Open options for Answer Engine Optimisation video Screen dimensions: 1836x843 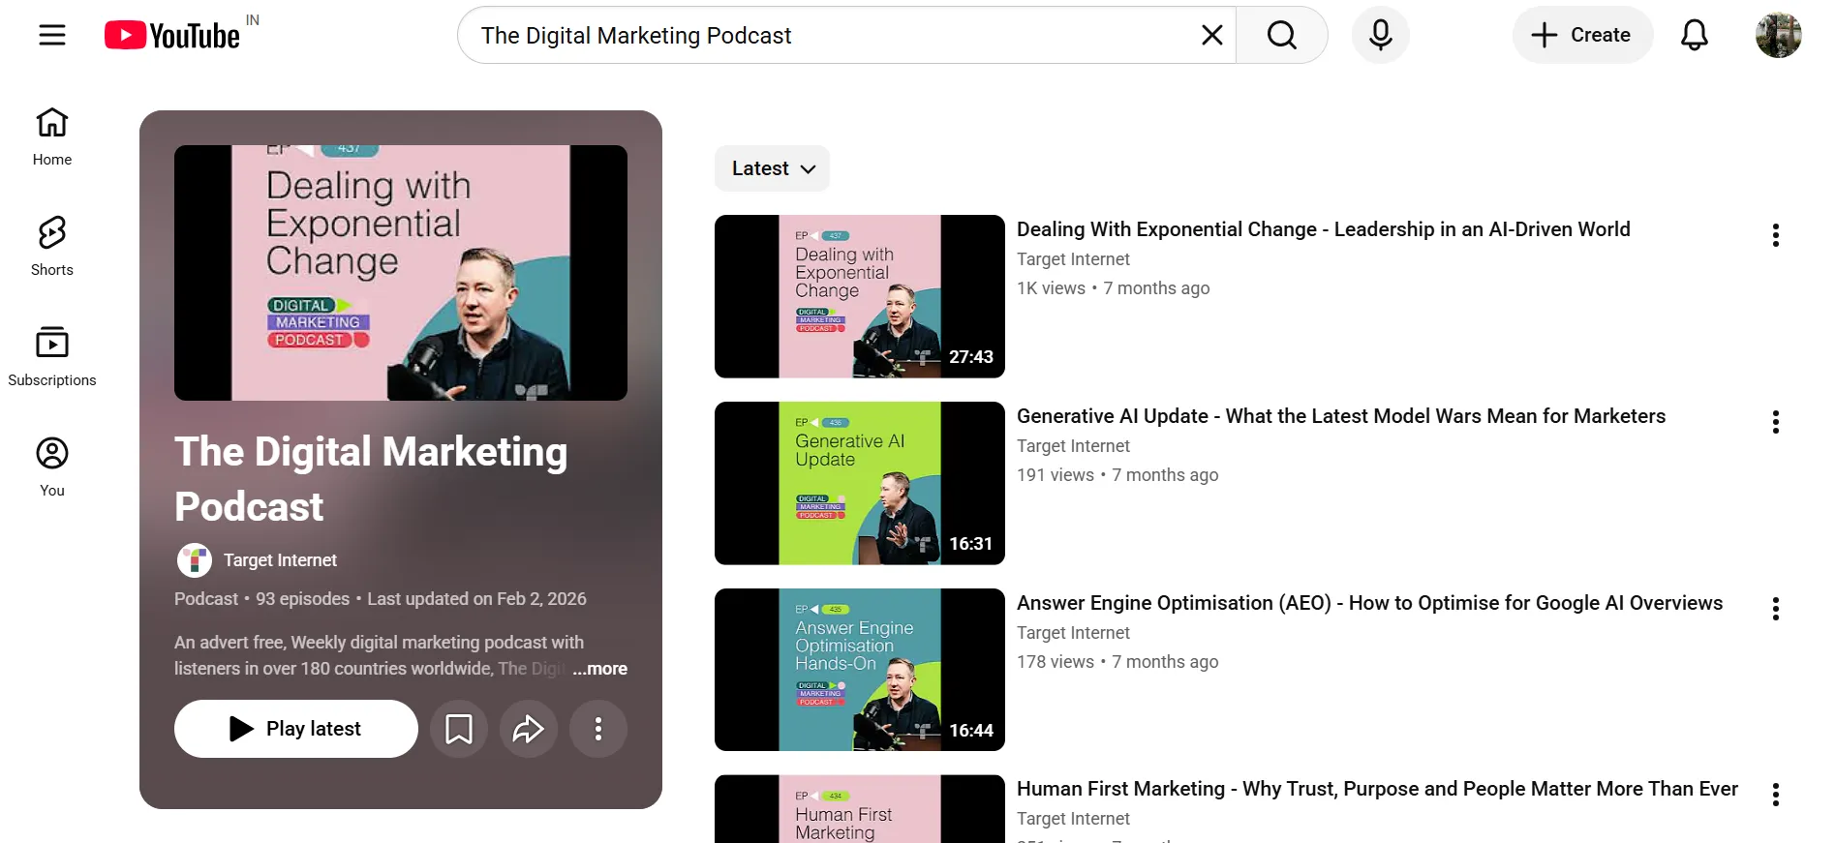(1775, 609)
